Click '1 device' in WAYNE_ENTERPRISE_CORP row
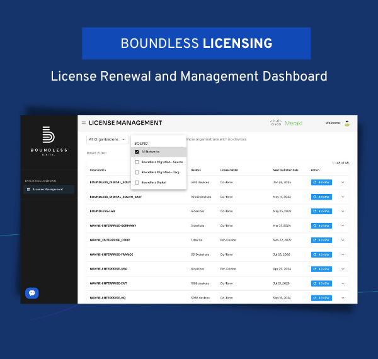This screenshot has width=378, height=359. tap(197, 240)
